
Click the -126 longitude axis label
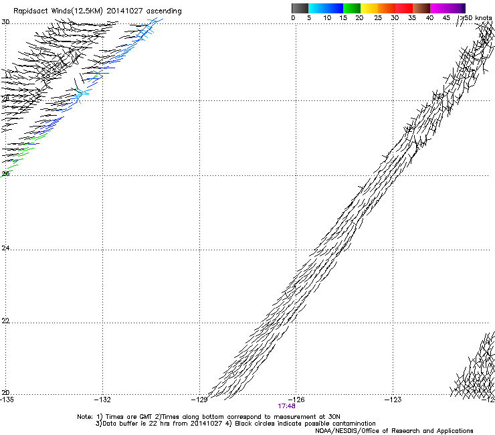(x=296, y=400)
